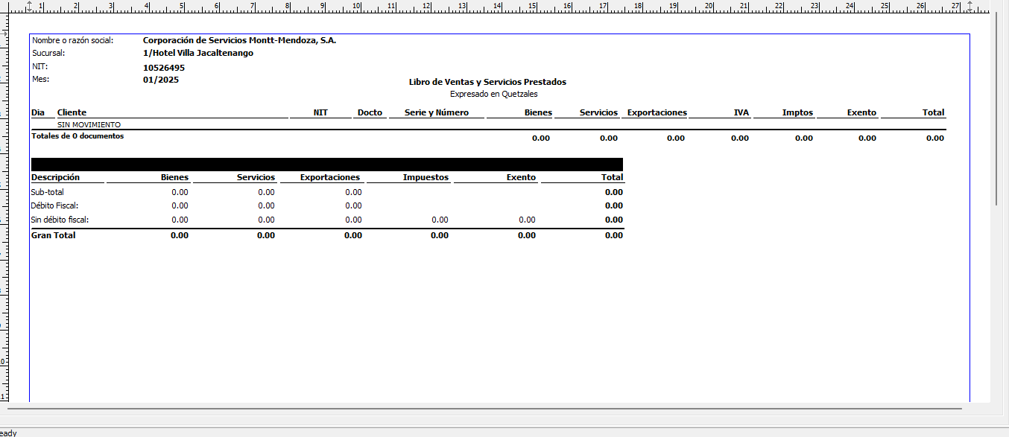Select the left margin marker on horizontal ruler
This screenshot has width=1009, height=437.
tap(28, 7)
